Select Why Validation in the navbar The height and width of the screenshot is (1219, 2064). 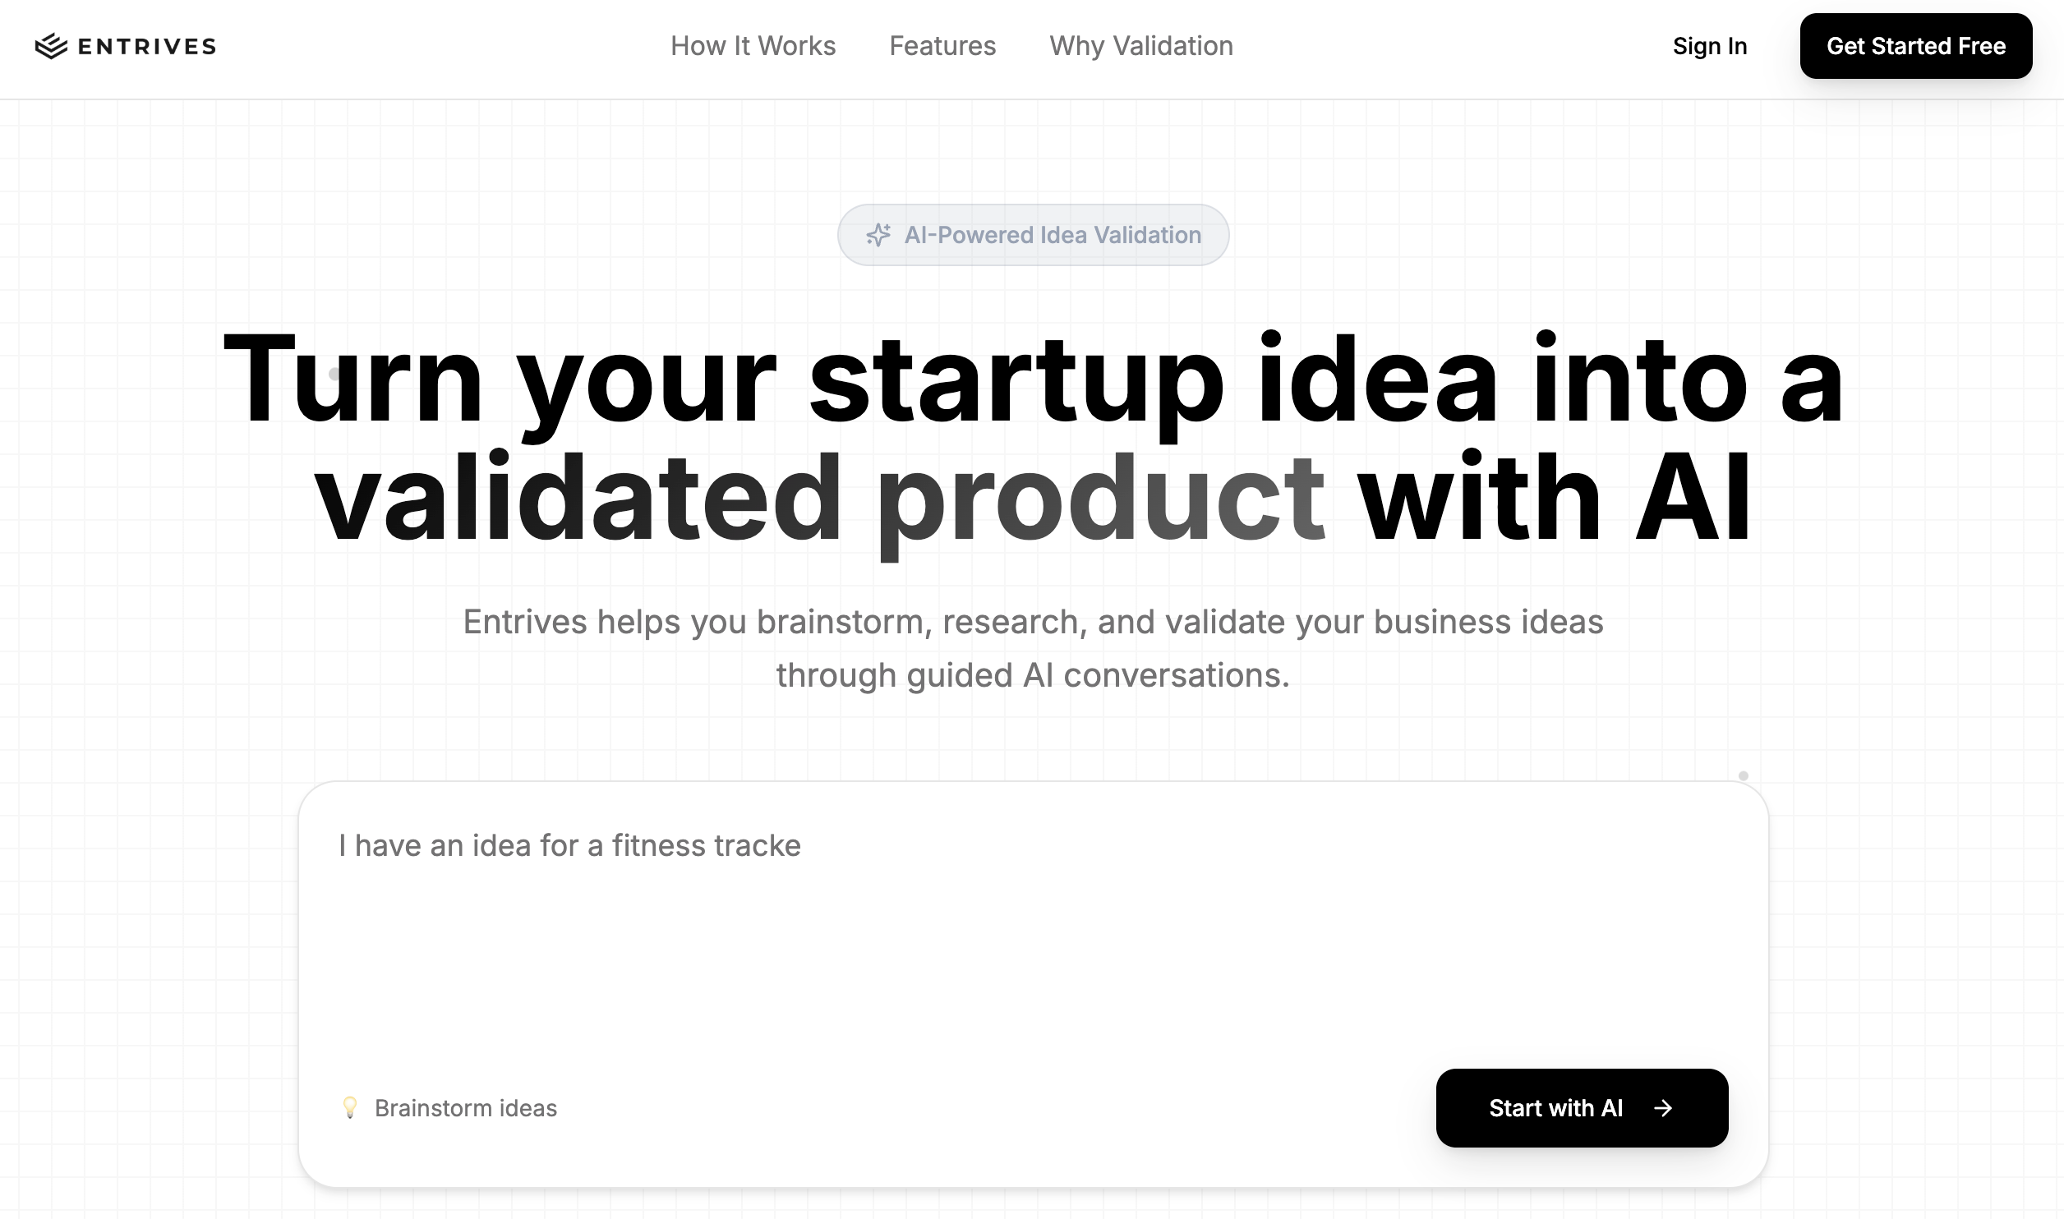pos(1141,46)
